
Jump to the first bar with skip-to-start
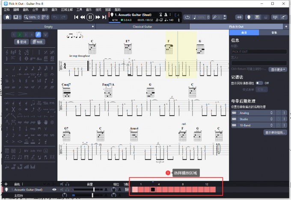[76, 17]
